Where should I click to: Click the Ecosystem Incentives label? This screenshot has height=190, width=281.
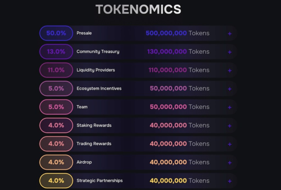tap(99, 88)
